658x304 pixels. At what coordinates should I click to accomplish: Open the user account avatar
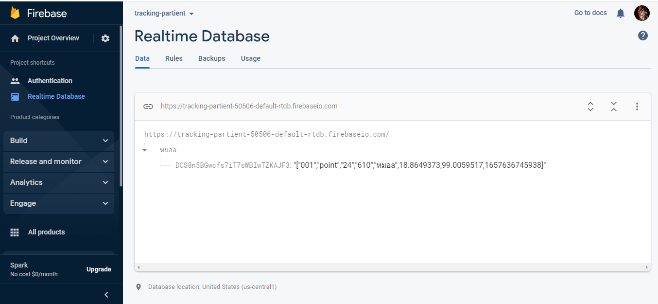[642, 13]
